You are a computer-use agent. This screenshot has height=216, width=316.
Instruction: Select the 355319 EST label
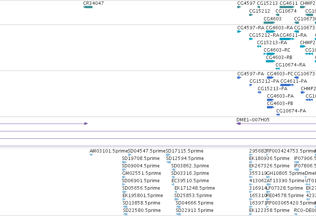[258, 173]
